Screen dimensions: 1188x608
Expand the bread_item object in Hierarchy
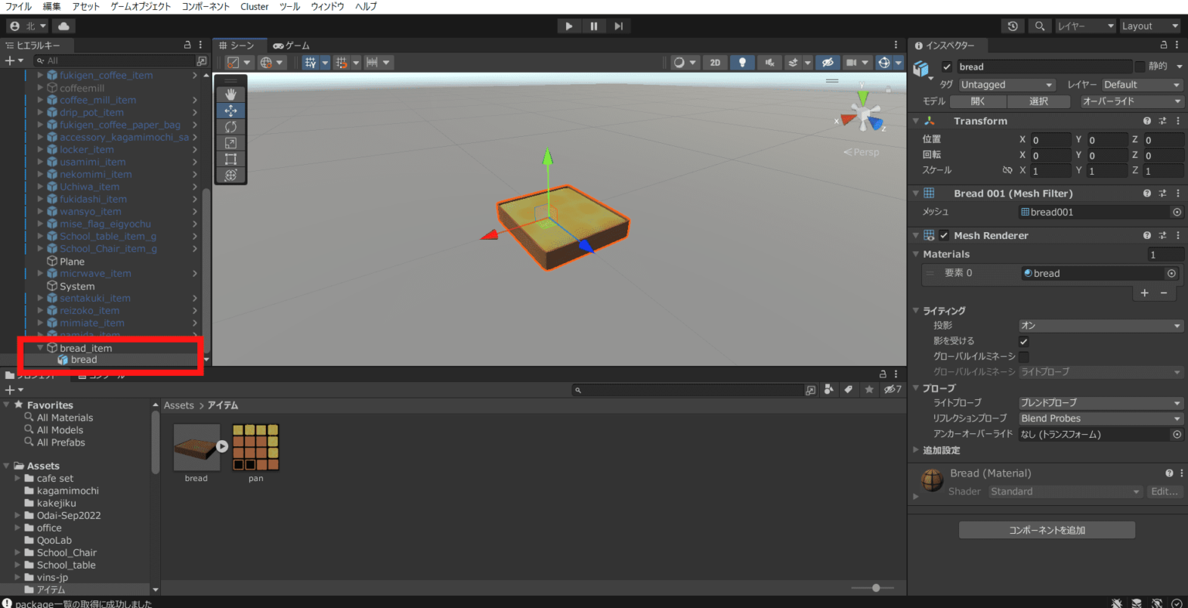pos(39,347)
